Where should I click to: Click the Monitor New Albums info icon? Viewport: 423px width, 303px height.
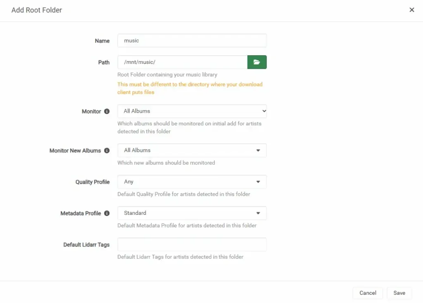pos(107,150)
